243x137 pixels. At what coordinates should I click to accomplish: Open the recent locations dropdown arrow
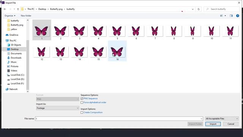pos(14,9)
